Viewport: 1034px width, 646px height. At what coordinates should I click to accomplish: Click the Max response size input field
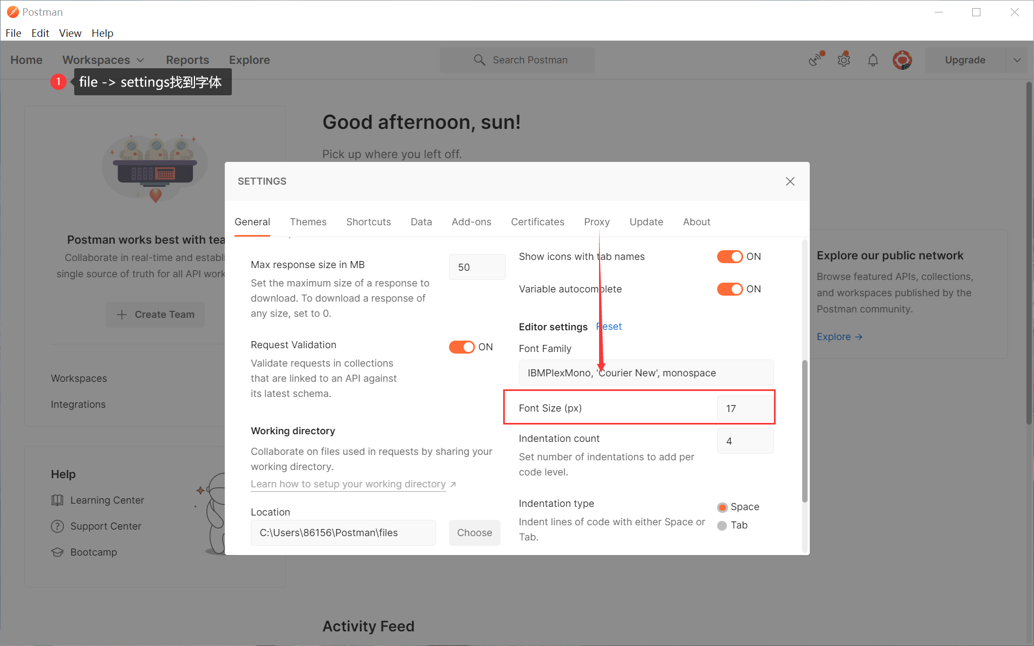coord(477,267)
